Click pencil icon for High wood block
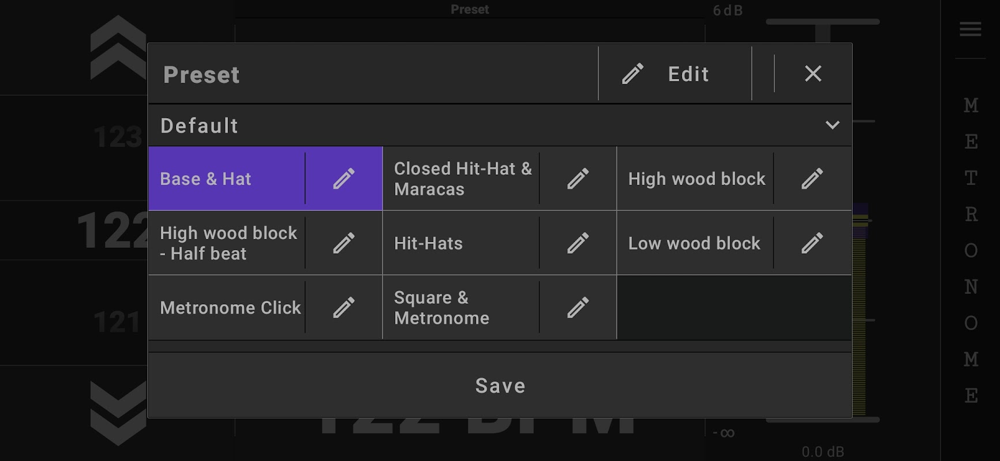Viewport: 1000px width, 461px height. (x=812, y=179)
